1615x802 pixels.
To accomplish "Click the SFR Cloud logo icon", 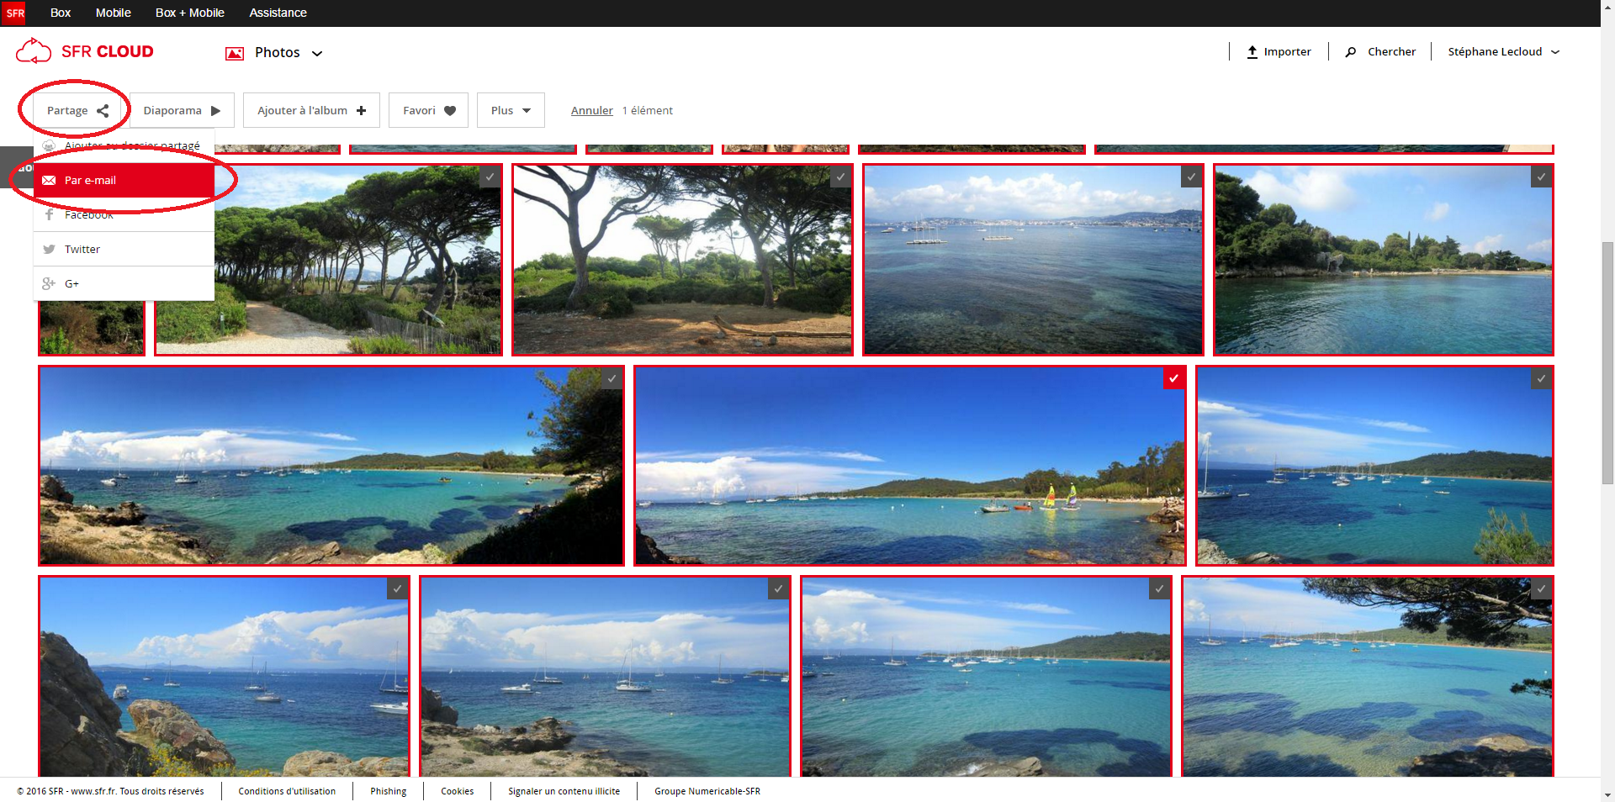I will pos(34,51).
